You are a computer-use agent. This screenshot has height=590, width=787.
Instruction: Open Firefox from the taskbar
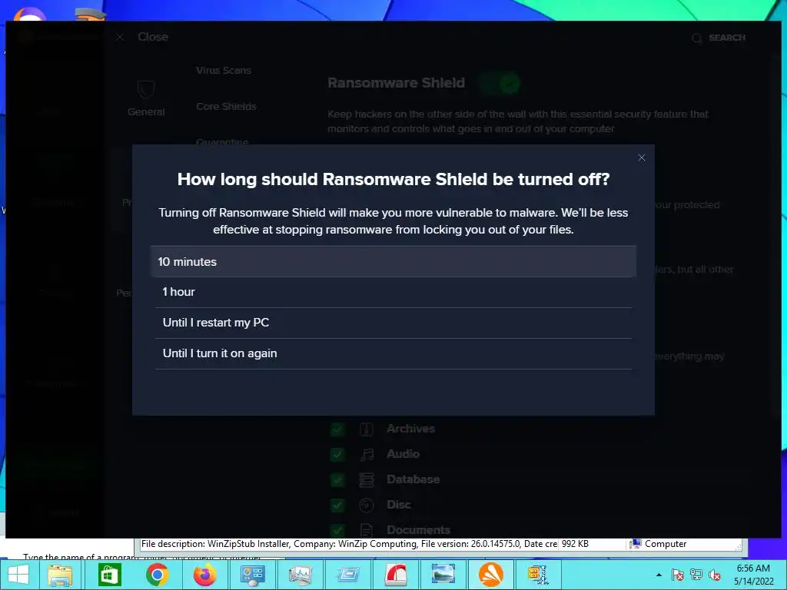click(204, 575)
